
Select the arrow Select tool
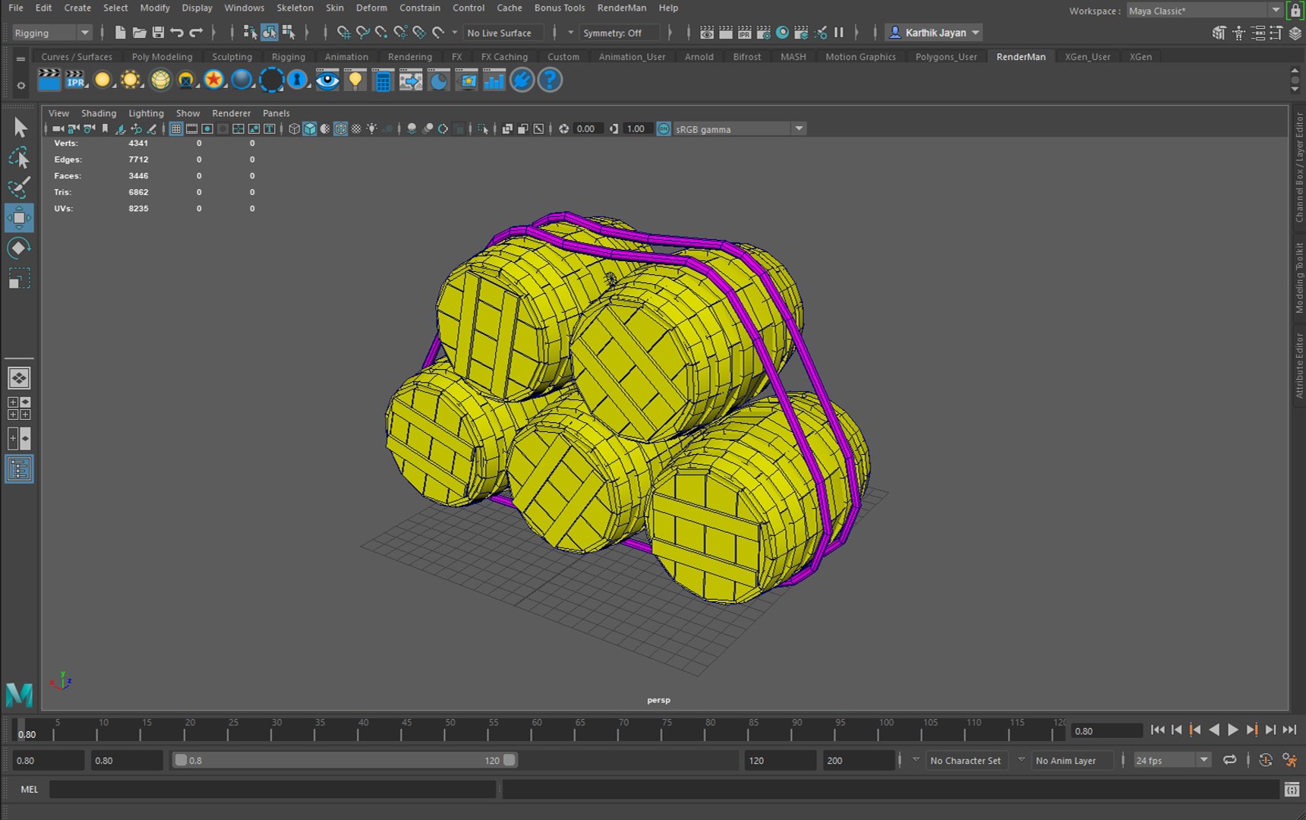click(19, 128)
